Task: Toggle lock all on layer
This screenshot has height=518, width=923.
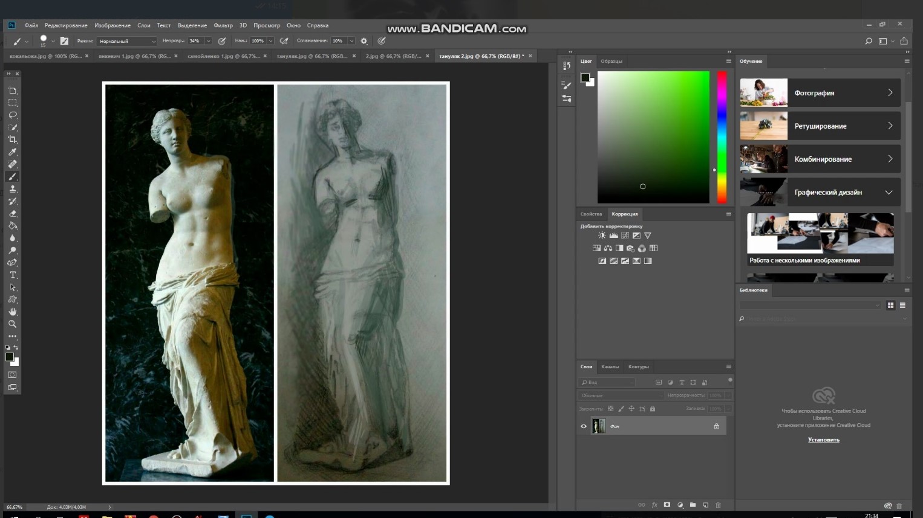Action: point(652,409)
